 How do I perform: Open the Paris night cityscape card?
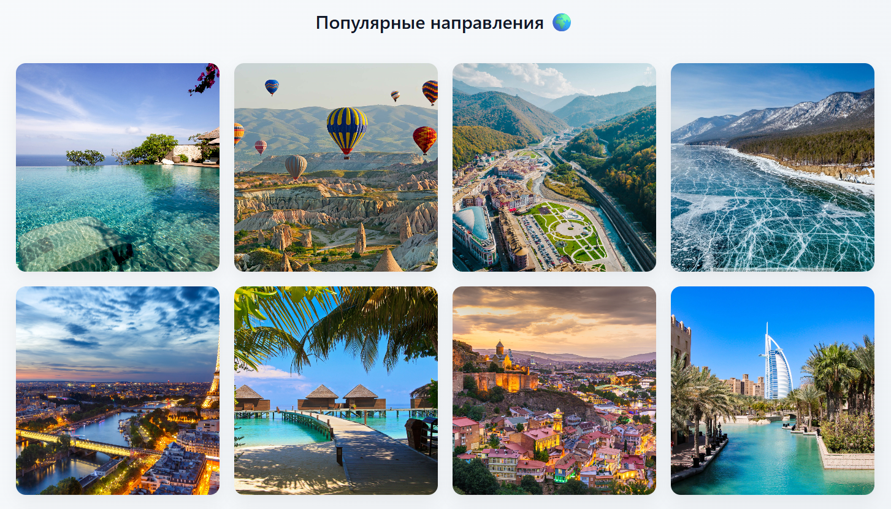tap(118, 391)
